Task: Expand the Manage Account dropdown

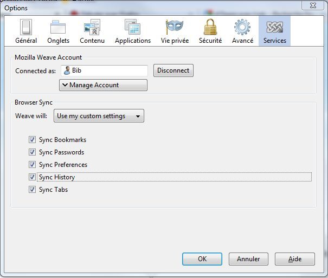Action: (103, 85)
